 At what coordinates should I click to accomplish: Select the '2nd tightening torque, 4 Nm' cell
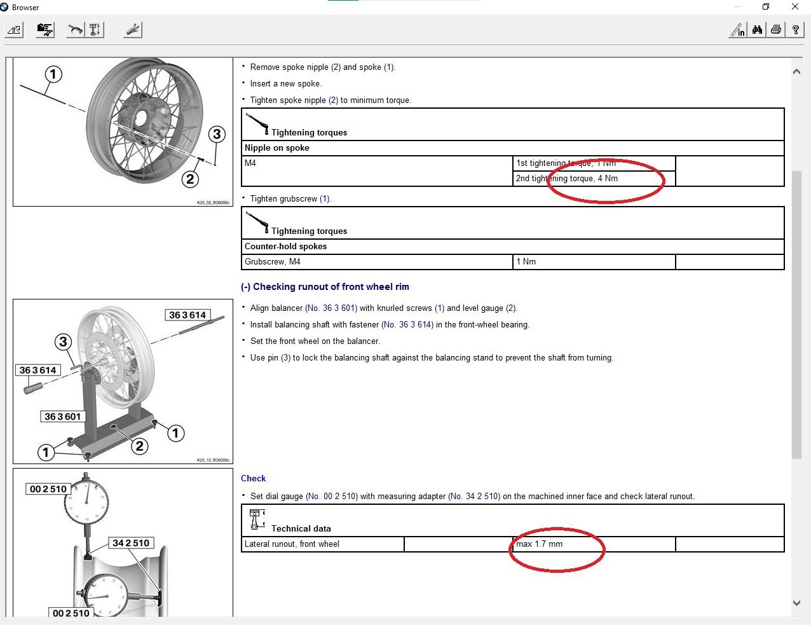tap(594, 179)
